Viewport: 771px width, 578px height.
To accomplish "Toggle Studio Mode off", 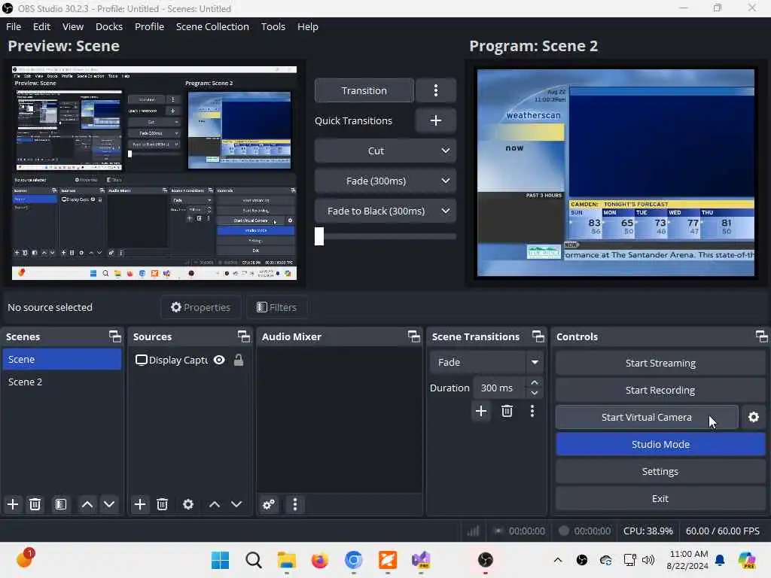I will pyautogui.click(x=660, y=444).
